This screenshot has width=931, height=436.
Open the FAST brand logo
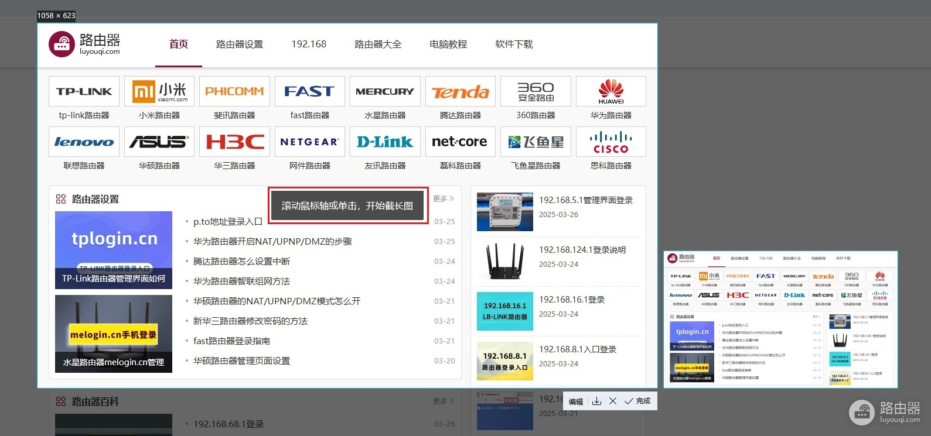point(310,91)
